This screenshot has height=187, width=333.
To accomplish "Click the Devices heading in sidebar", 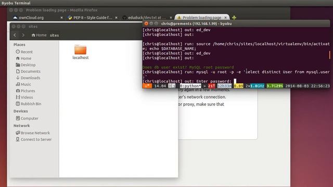I will point(21,111).
